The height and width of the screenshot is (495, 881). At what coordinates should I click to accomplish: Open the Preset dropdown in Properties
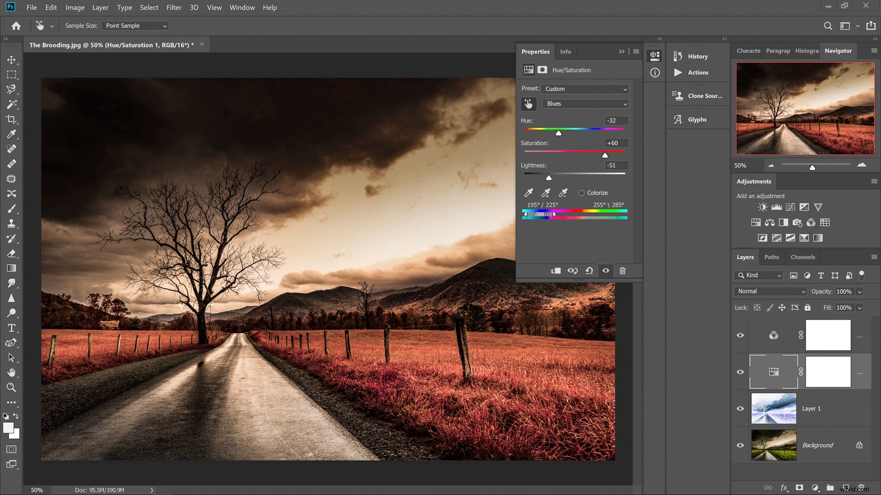pos(585,89)
